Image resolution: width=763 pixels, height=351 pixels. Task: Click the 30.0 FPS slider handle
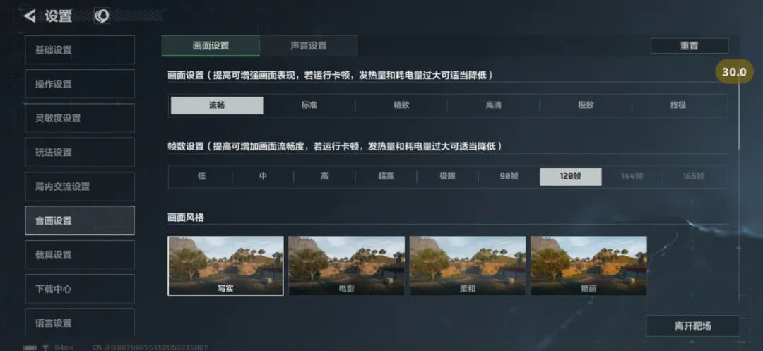coord(734,72)
